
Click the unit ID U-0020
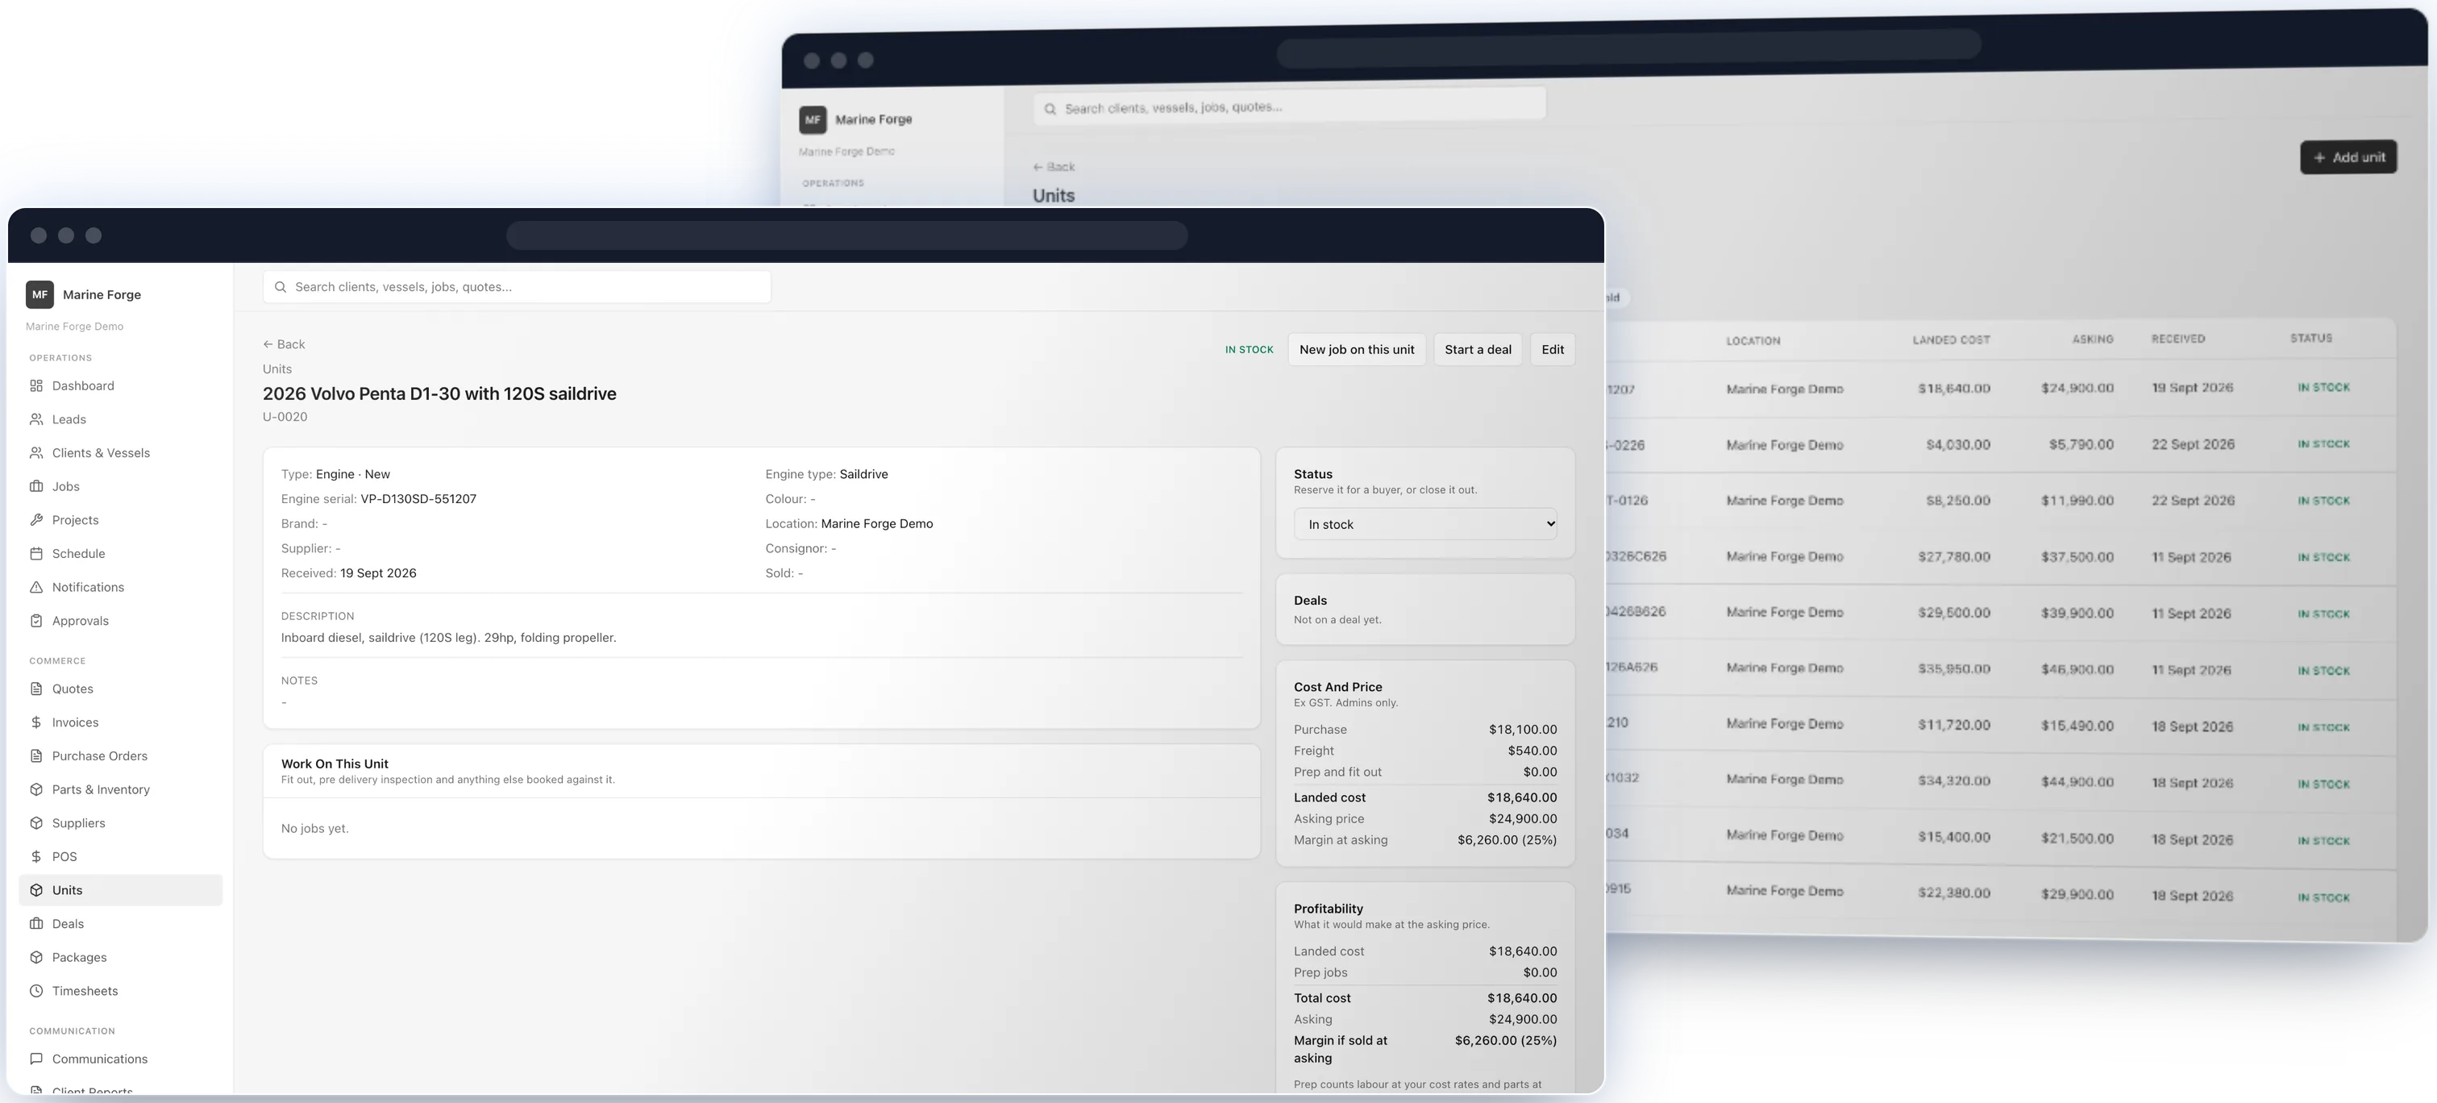click(285, 416)
